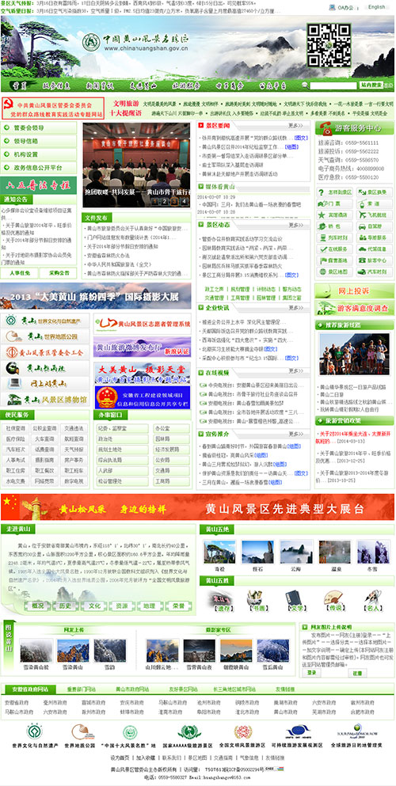Open the 黄山风景区博物馆 logo link
The image size is (396, 786).
(46, 400)
